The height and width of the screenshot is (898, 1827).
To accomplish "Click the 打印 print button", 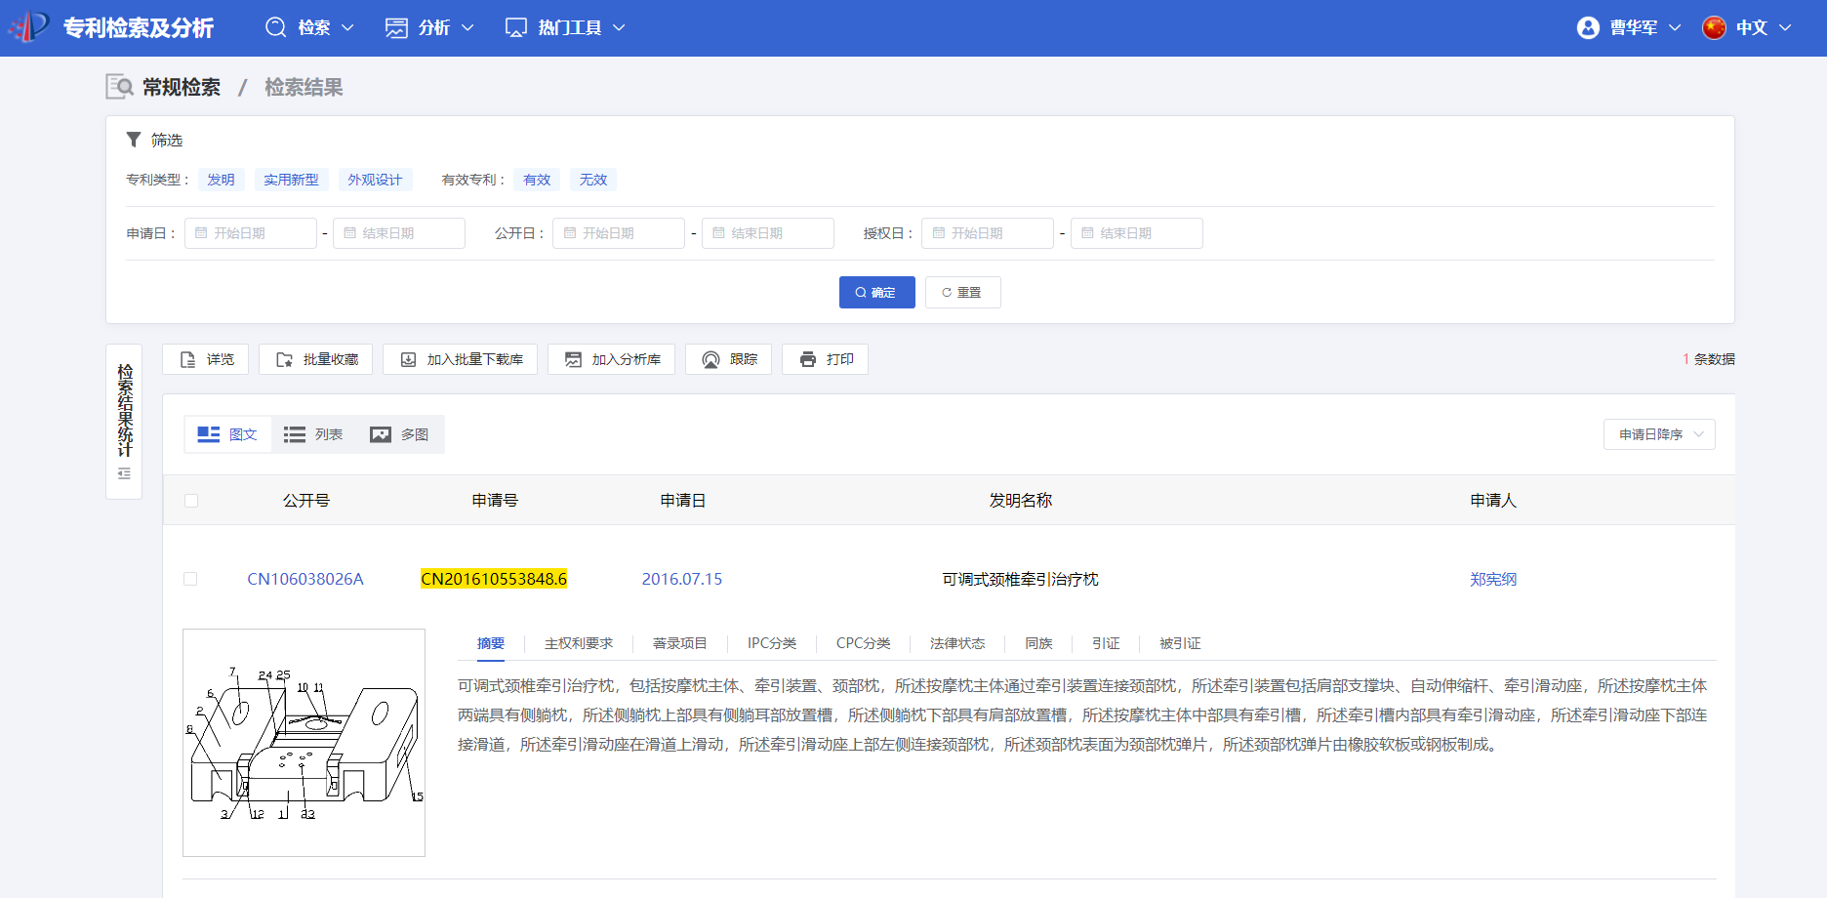I will pyautogui.click(x=826, y=359).
